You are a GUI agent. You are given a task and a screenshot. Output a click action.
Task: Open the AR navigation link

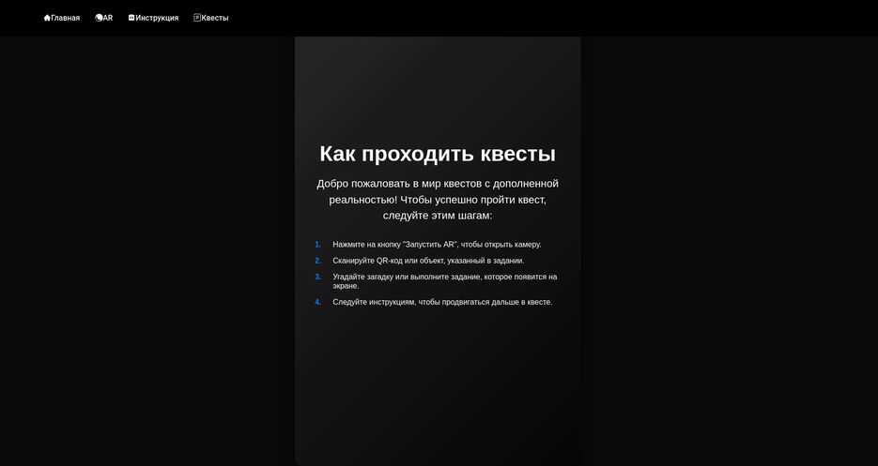point(108,18)
